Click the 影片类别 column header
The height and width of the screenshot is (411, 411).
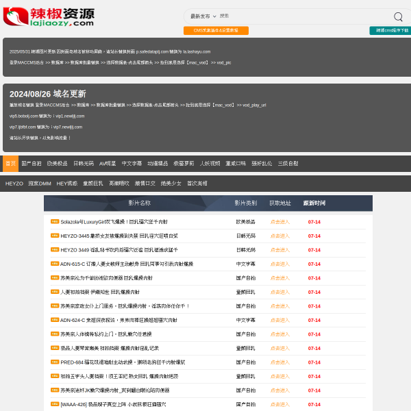[x=246, y=203]
